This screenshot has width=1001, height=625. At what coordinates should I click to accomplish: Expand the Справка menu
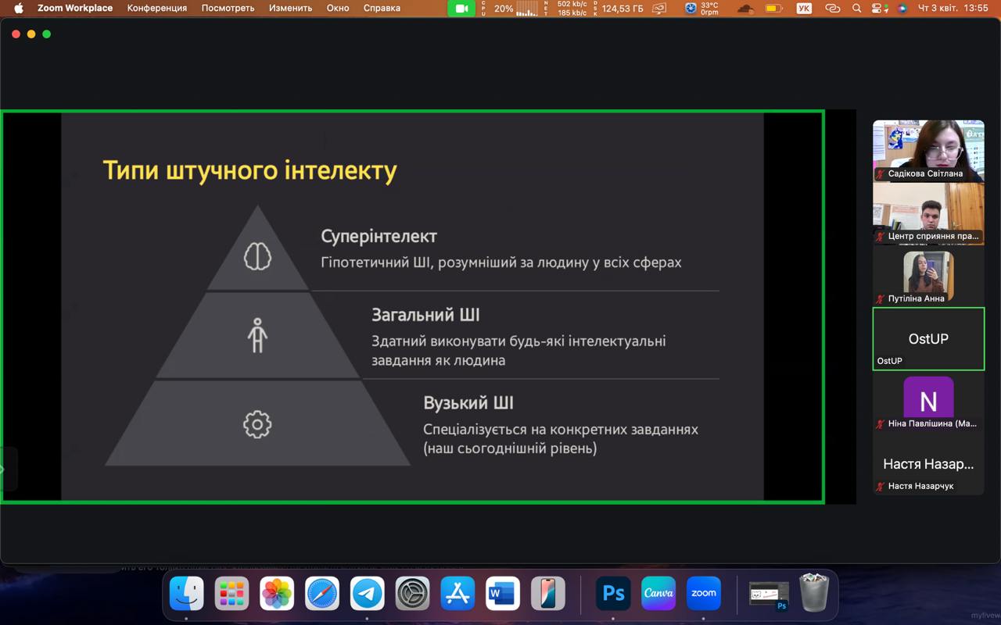point(382,9)
